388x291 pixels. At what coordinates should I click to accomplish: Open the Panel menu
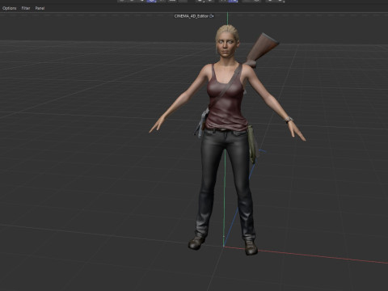tap(40, 8)
